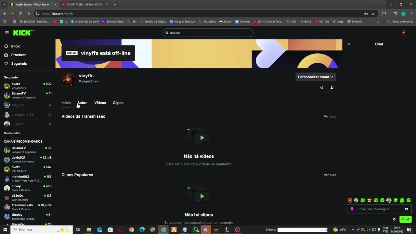This screenshot has height=234, width=416.
Task: Switch to the Início tab
Action: point(66,103)
